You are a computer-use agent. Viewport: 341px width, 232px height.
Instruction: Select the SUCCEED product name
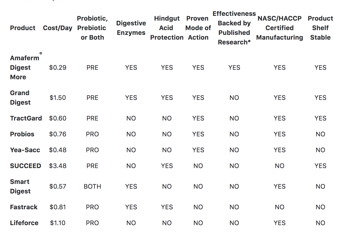point(25,166)
